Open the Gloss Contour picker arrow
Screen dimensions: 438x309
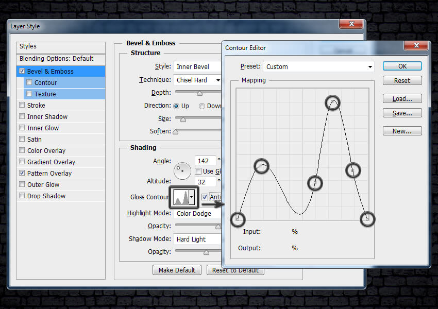coord(192,197)
